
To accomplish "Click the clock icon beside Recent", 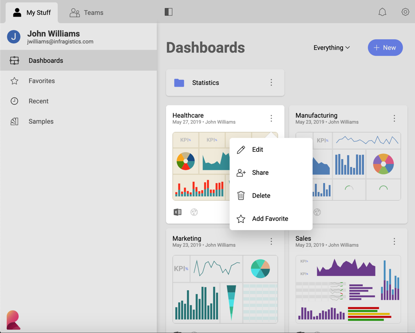I will (15, 101).
